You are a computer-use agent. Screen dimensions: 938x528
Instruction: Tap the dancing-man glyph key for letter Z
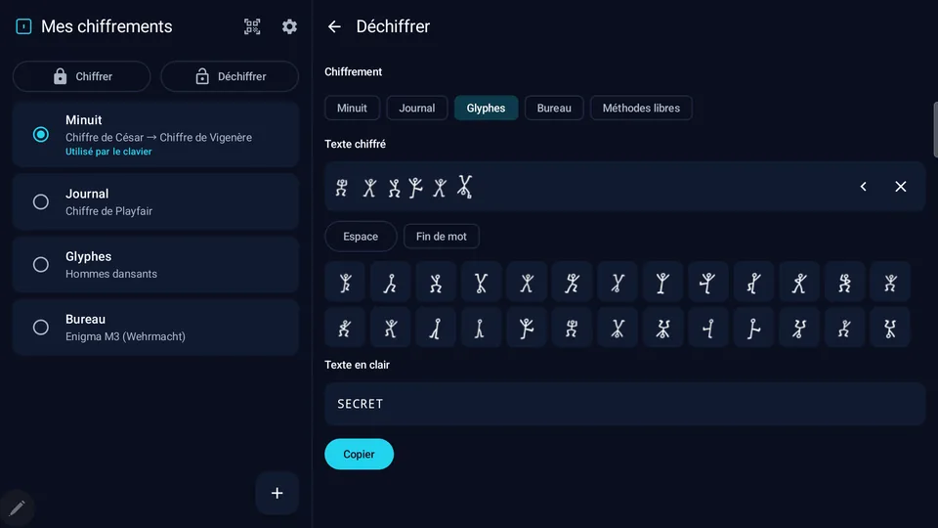click(891, 329)
